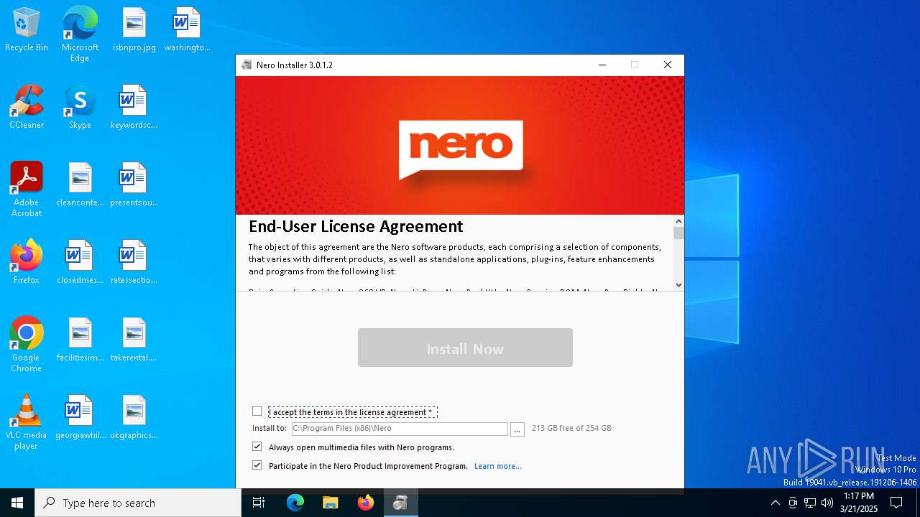The width and height of the screenshot is (920, 517).
Task: Click the Install Now button
Action: click(465, 348)
